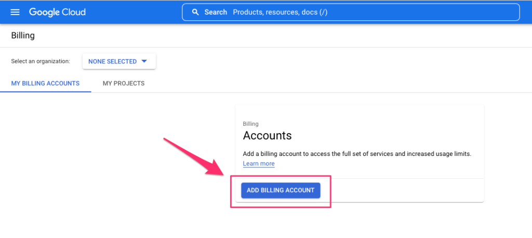Click the bold Search label in the search bar
Image resolution: width=532 pixels, height=238 pixels.
(216, 12)
